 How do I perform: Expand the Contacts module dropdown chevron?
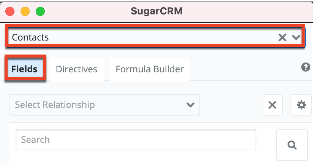coord(296,37)
